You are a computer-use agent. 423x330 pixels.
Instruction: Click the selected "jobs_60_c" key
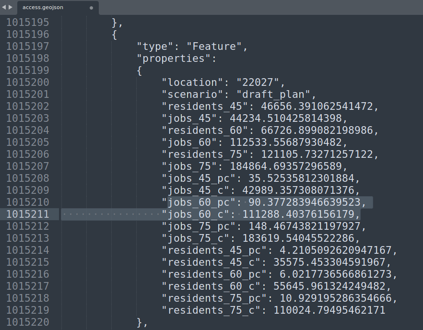tap(195, 214)
